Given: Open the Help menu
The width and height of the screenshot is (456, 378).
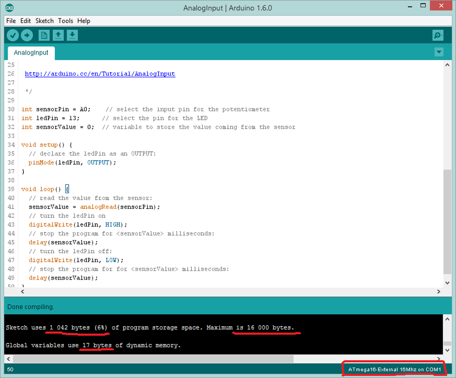Looking at the screenshot, I should (x=84, y=21).
